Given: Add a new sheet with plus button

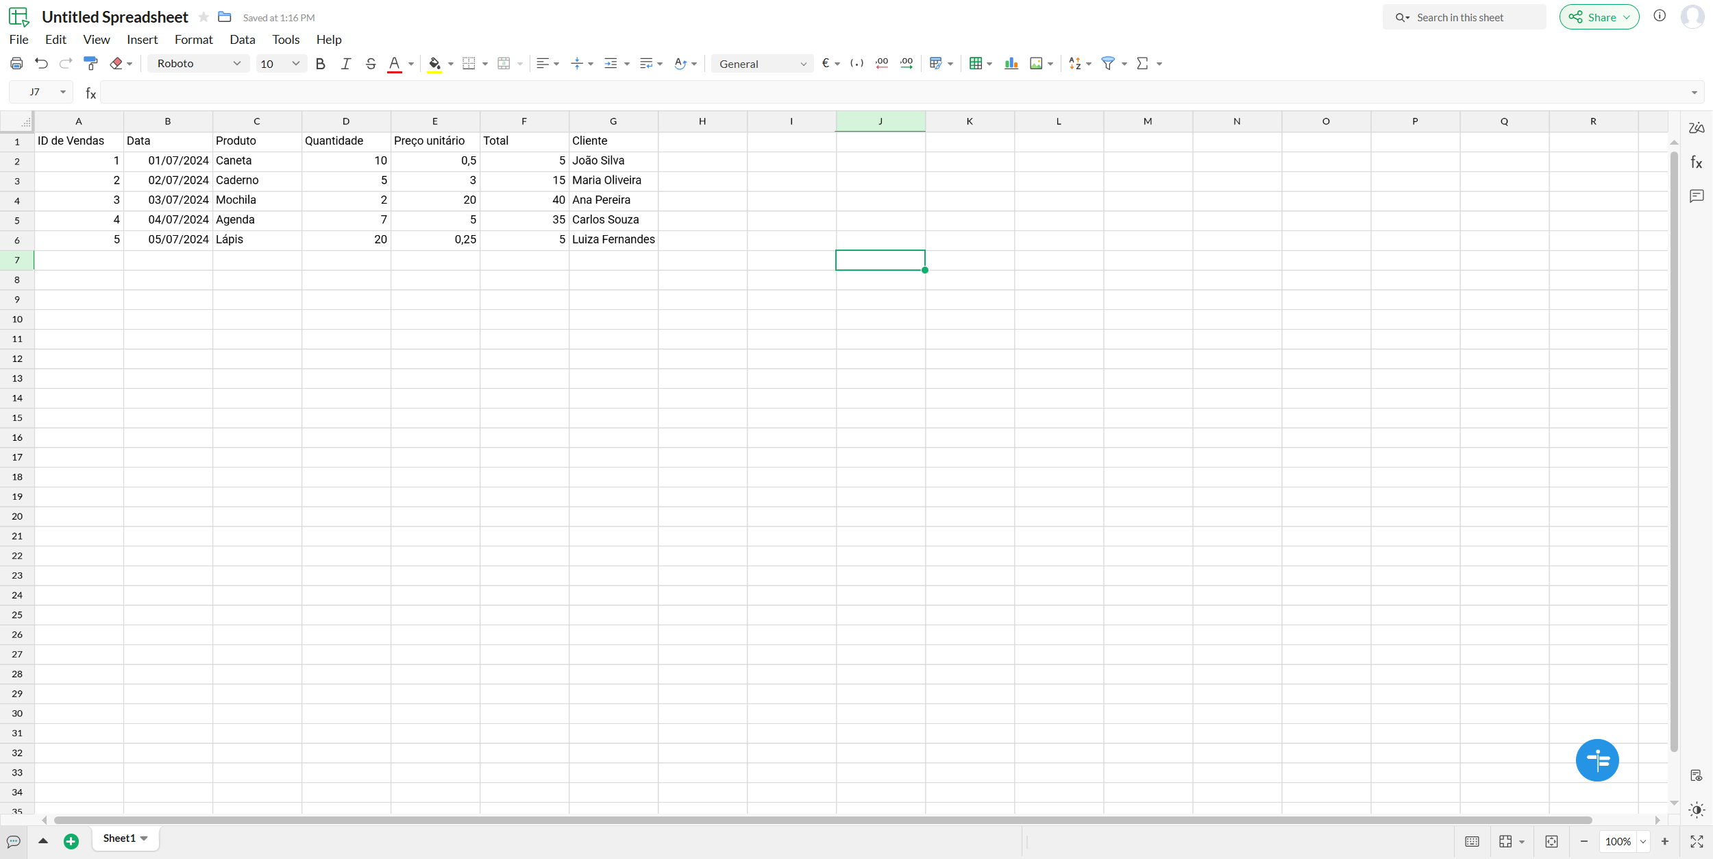Looking at the screenshot, I should [71, 841].
